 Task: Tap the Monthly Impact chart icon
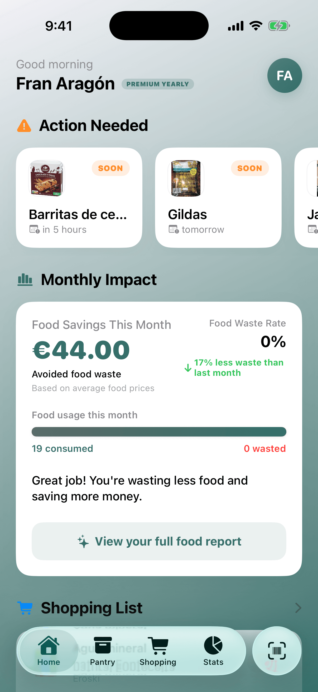(25, 280)
